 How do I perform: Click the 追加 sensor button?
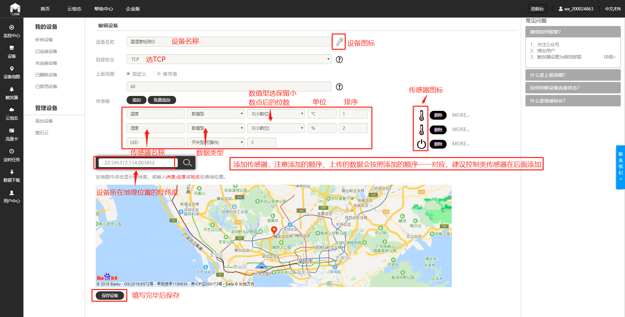pos(136,100)
